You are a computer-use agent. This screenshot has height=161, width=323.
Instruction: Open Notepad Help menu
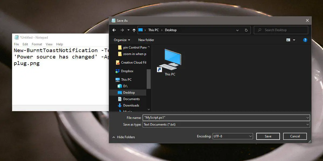click(x=59, y=44)
